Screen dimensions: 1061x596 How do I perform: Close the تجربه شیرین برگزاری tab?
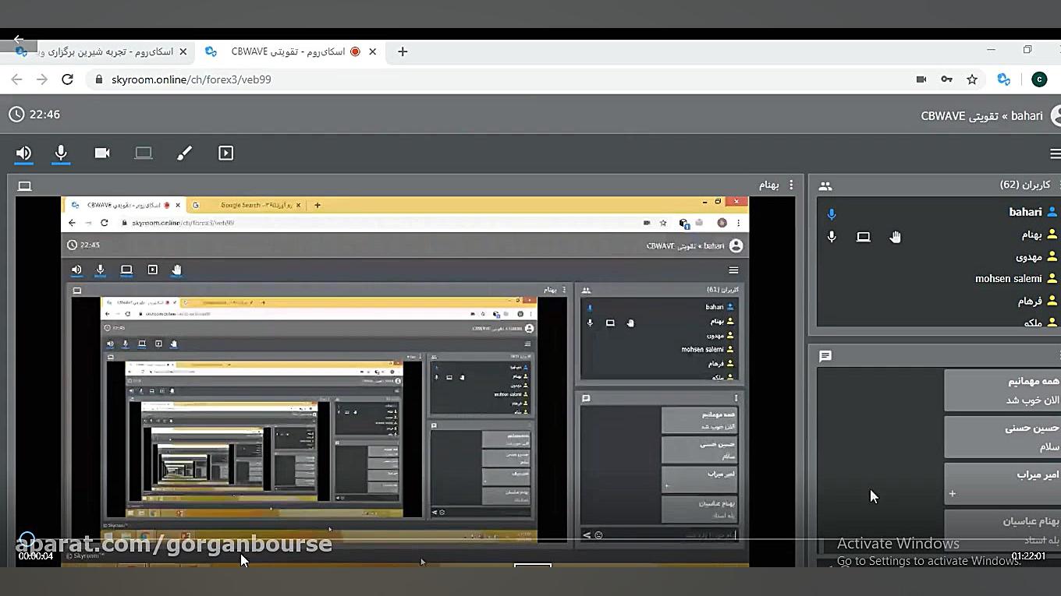pyautogui.click(x=183, y=51)
